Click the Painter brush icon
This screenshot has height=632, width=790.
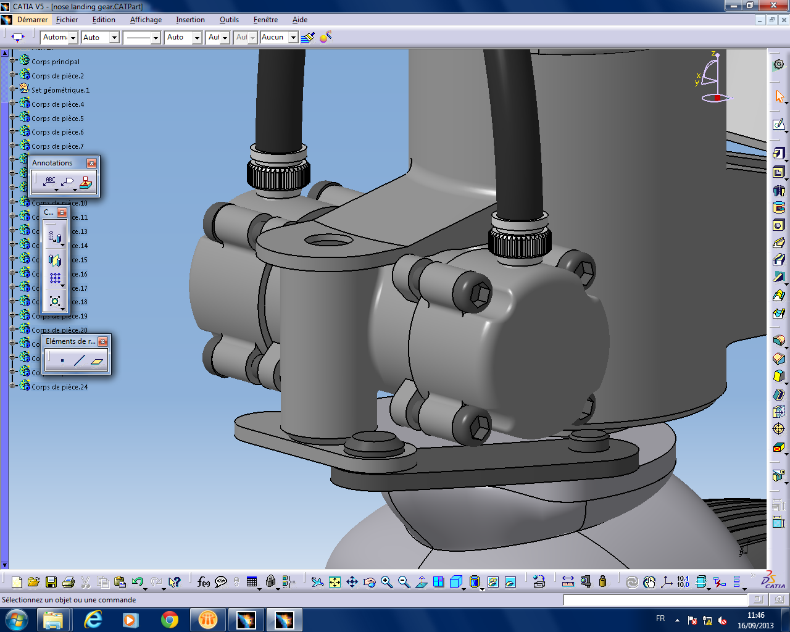pos(307,37)
